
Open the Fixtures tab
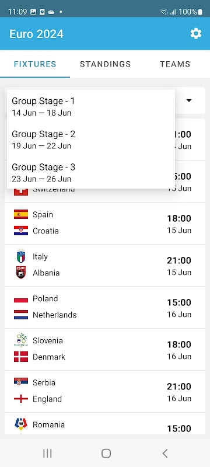click(35, 64)
